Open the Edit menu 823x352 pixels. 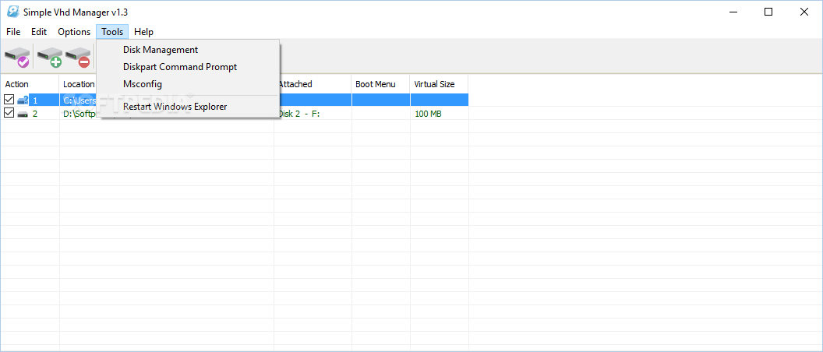39,31
